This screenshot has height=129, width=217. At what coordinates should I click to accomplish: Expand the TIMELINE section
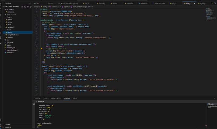17,127
